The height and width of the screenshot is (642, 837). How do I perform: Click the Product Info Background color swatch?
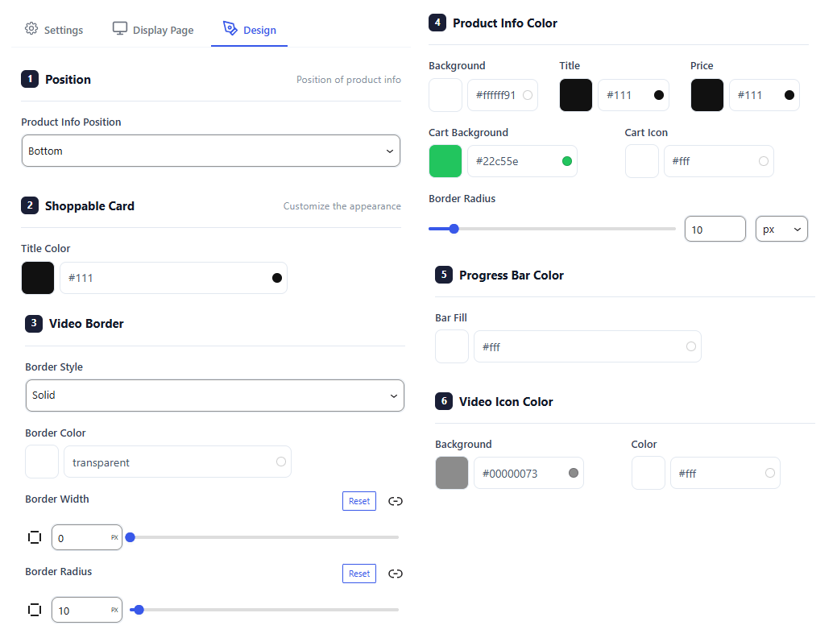(445, 95)
